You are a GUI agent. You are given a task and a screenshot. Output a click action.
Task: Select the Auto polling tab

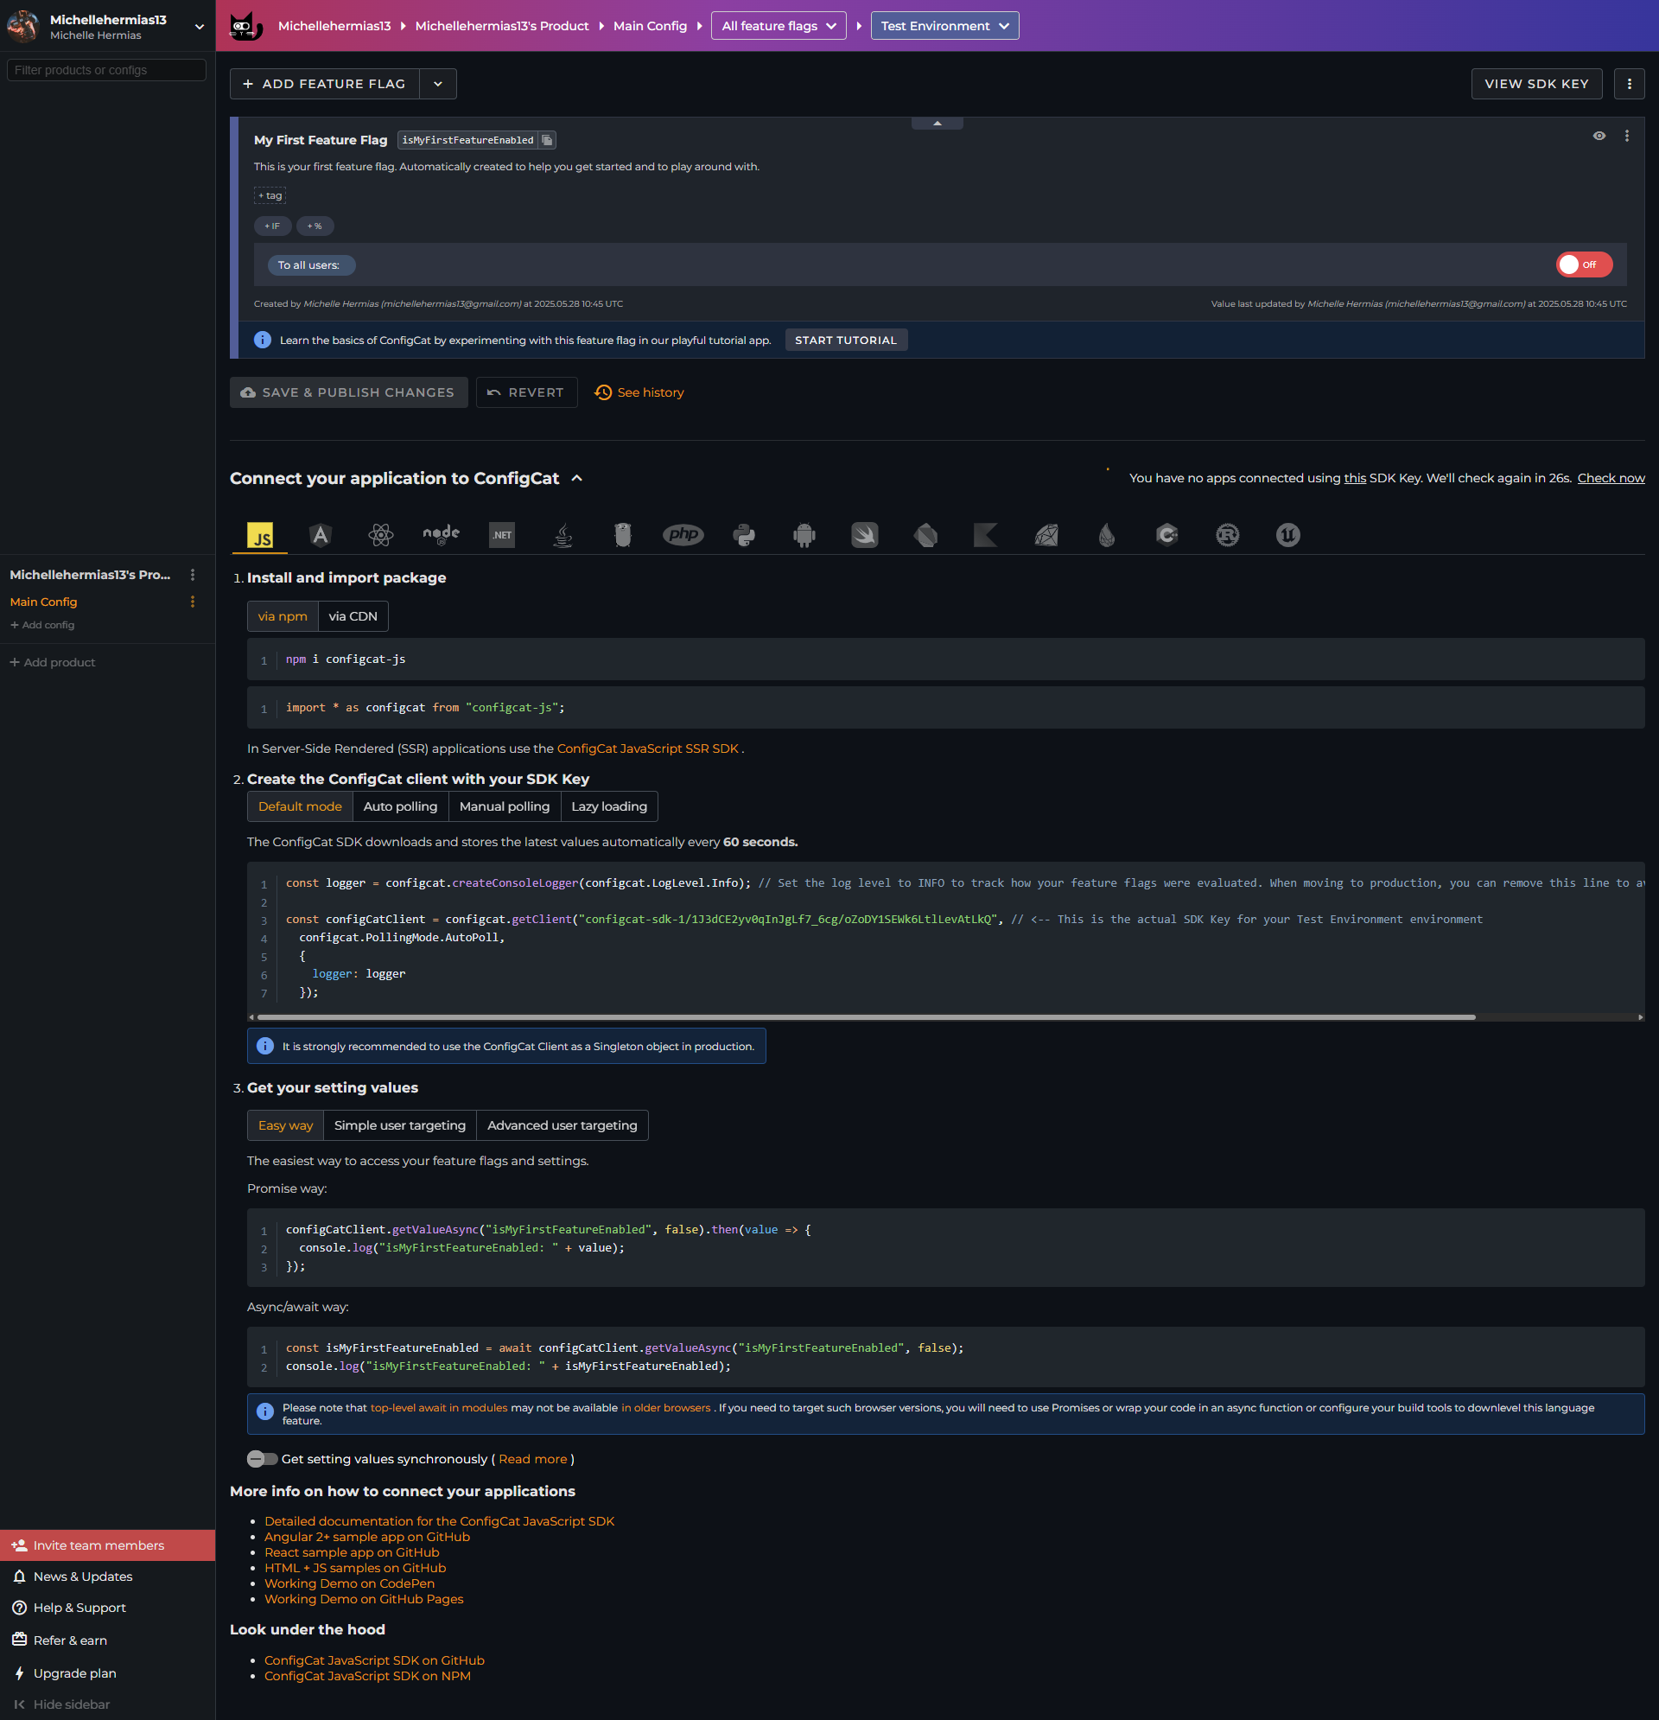(400, 806)
